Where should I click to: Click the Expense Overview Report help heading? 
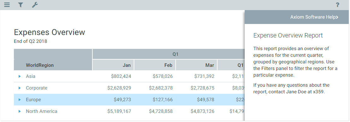click(x=288, y=35)
